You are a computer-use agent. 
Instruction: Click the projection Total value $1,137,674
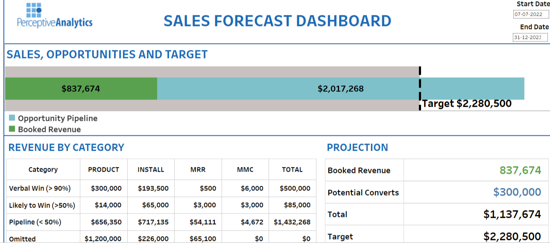click(512, 214)
